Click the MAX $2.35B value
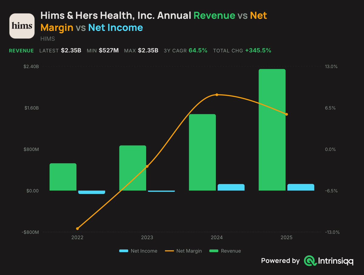The width and height of the screenshot is (364, 275). [148, 51]
